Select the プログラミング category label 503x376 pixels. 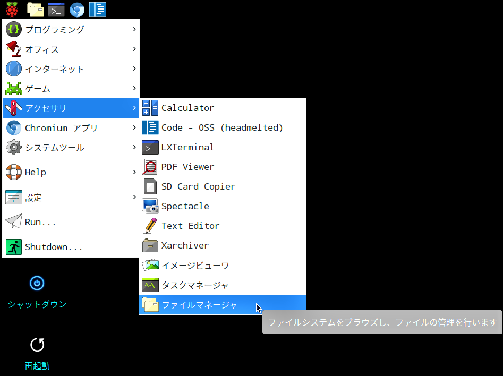[55, 30]
